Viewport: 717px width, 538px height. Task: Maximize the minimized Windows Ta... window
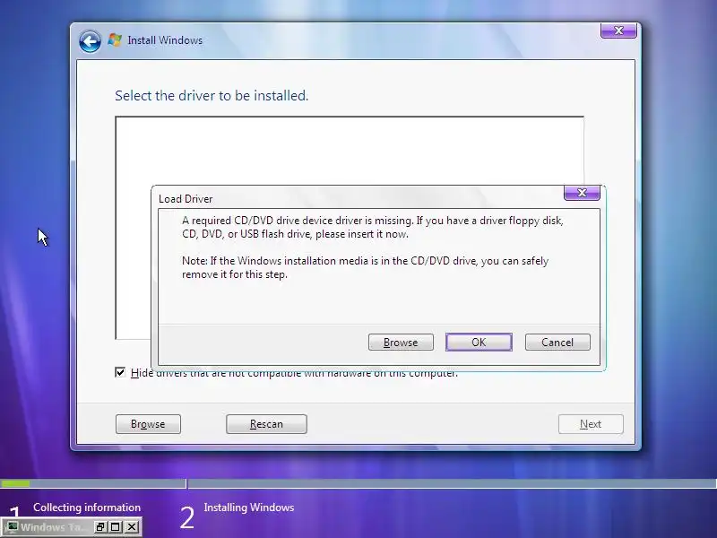tap(116, 527)
